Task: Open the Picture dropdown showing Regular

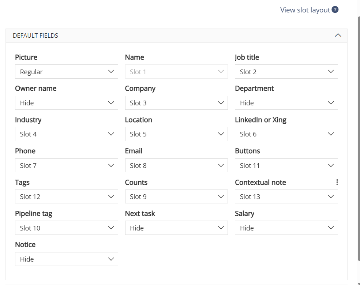Action: coord(67,72)
